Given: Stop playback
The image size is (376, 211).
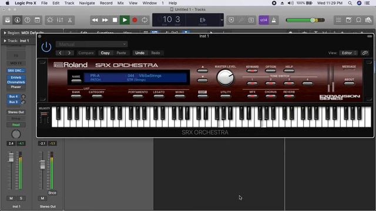Looking at the screenshot, I should pos(115,20).
